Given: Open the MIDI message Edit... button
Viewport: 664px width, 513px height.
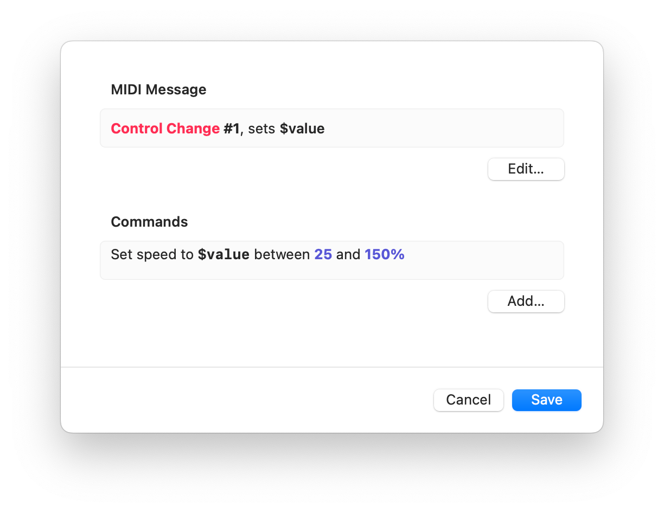Looking at the screenshot, I should 526,169.
